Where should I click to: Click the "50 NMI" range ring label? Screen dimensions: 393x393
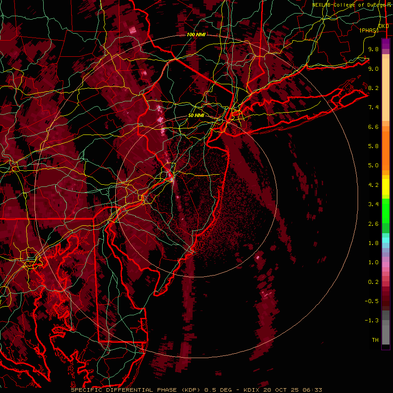196,116
